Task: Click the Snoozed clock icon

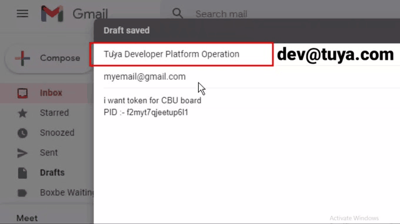Action: [x=22, y=133]
